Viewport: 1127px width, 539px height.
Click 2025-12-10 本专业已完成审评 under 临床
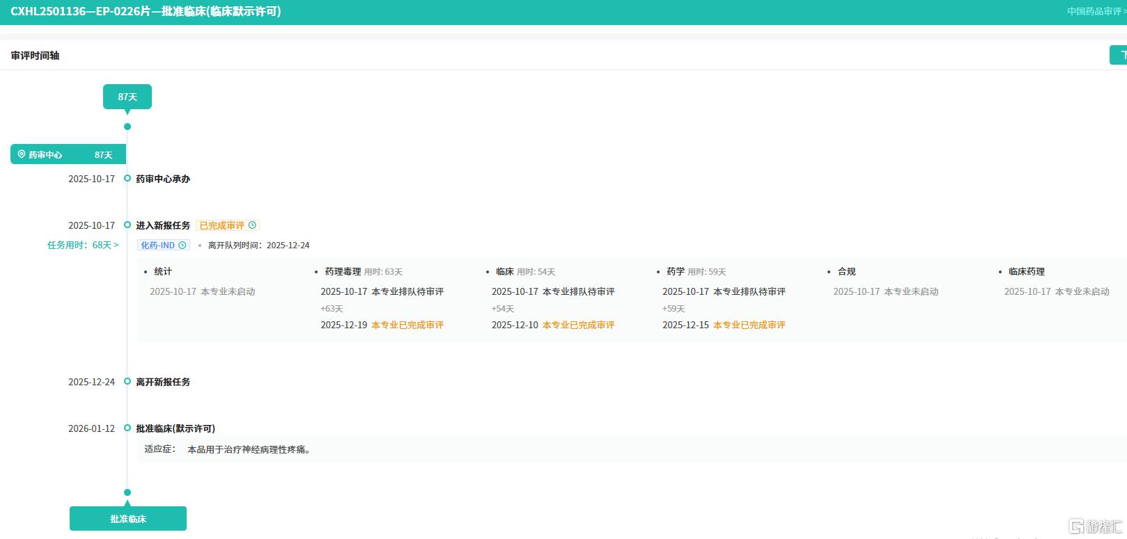[553, 325]
